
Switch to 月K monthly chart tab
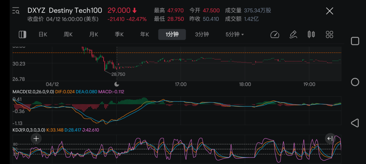(94, 35)
